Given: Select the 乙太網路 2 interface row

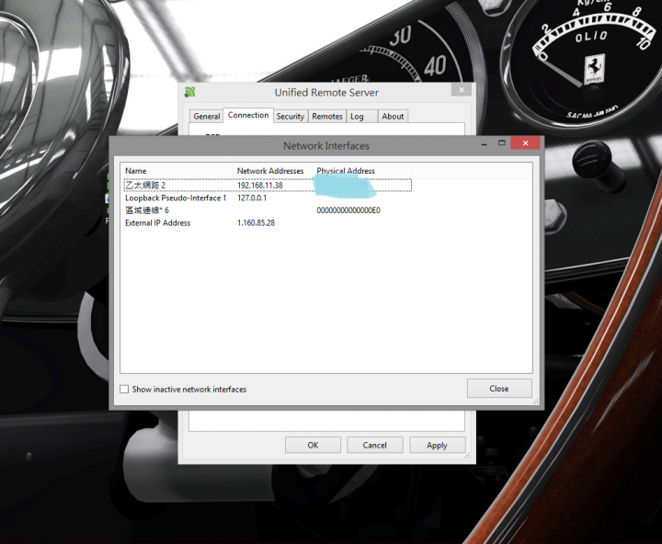Looking at the screenshot, I should (x=268, y=186).
